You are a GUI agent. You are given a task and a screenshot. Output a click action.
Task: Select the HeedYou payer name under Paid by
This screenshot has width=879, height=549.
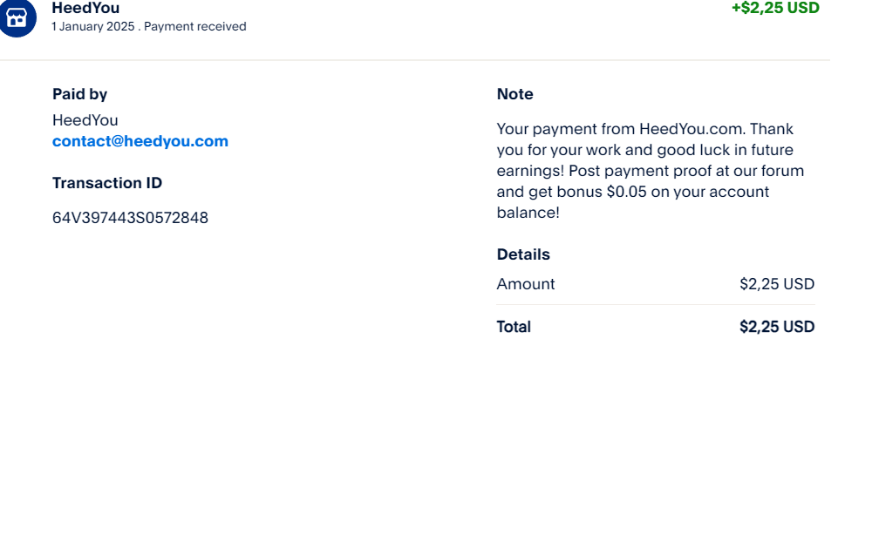[85, 120]
